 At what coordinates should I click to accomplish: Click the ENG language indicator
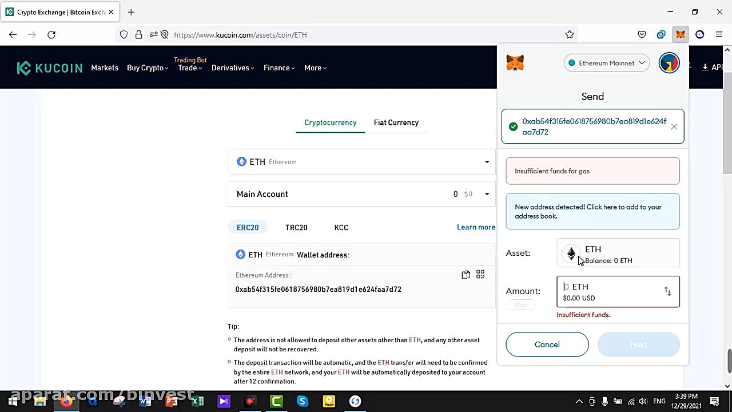click(x=659, y=402)
